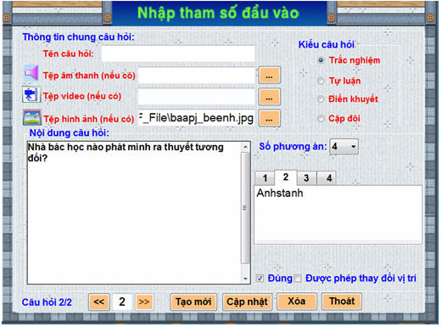Click the Tạo mới button
442x327 pixels.
(x=193, y=302)
